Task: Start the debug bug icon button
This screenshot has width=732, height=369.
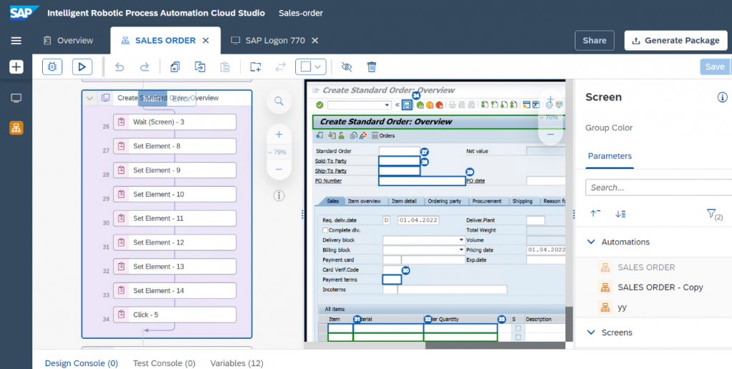Action: (x=52, y=67)
